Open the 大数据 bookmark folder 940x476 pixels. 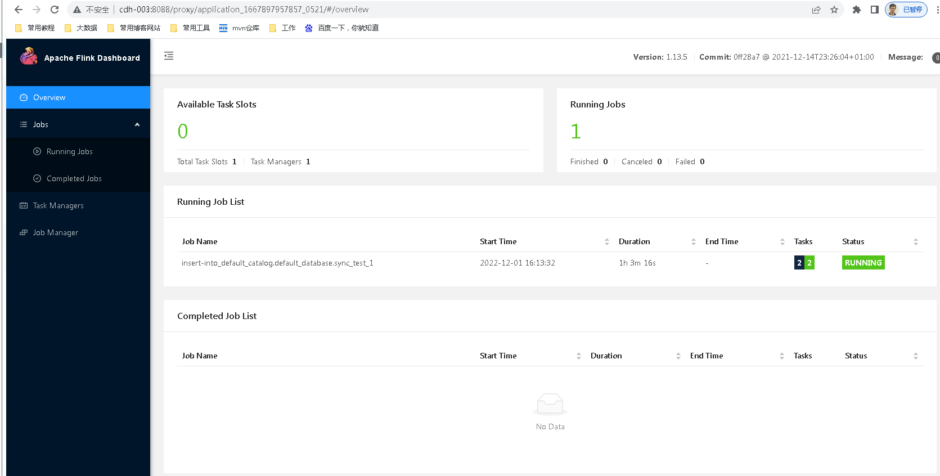pyautogui.click(x=81, y=28)
